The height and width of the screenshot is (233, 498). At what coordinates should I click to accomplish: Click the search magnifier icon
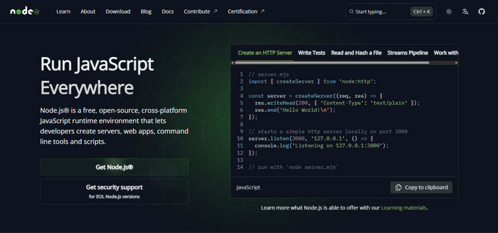[x=351, y=12]
